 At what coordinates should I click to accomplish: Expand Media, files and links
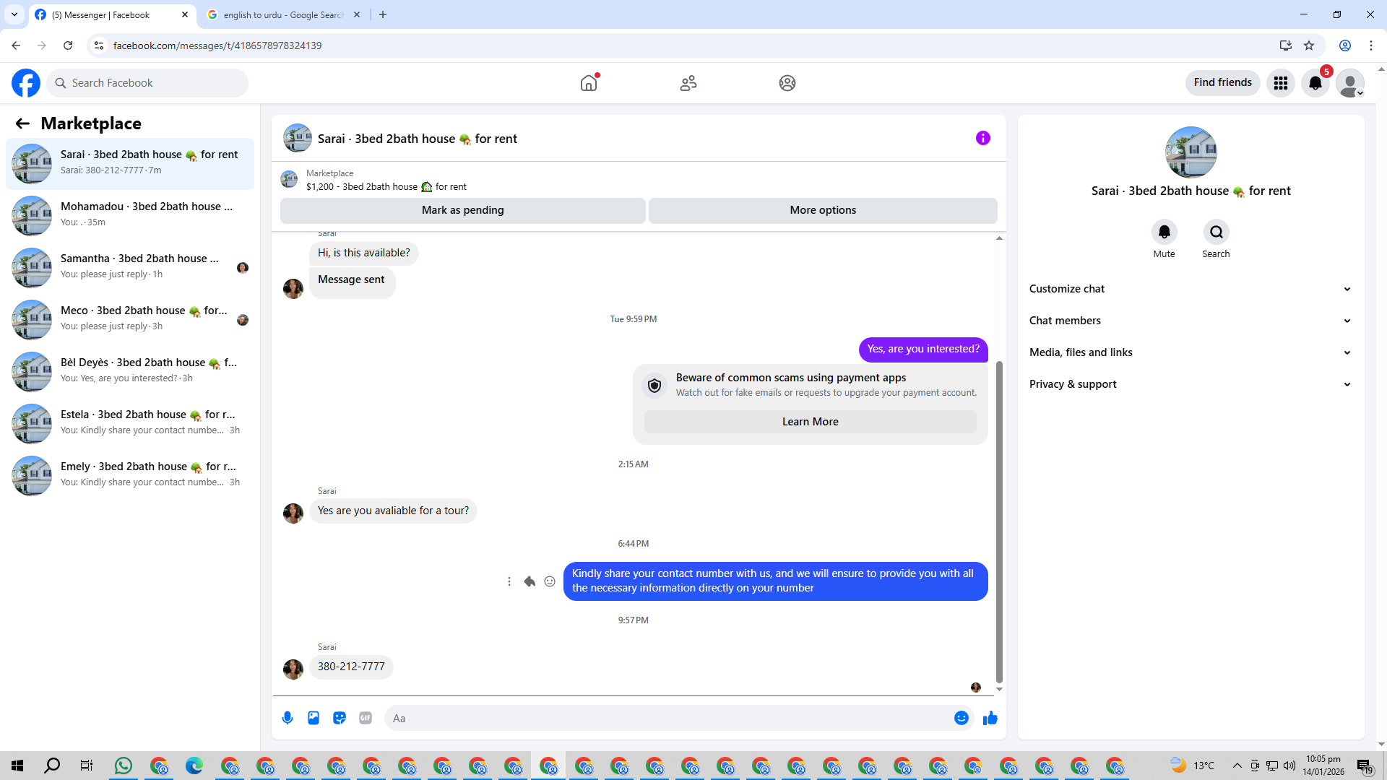pos(1190,352)
